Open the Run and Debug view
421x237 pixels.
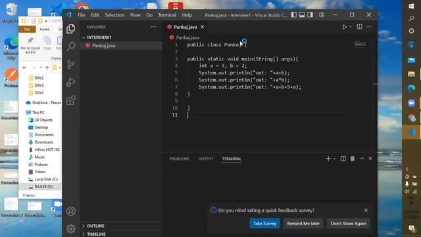(x=71, y=82)
